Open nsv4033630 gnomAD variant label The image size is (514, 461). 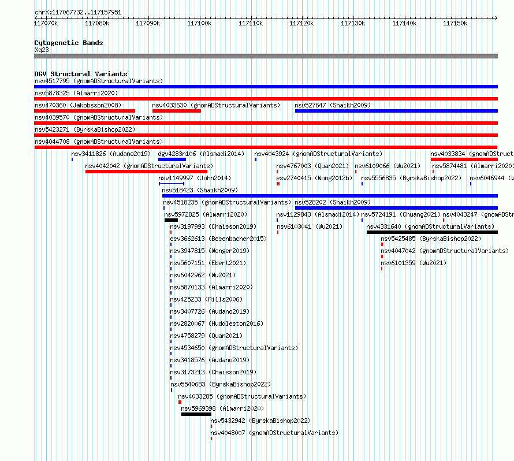[216, 105]
